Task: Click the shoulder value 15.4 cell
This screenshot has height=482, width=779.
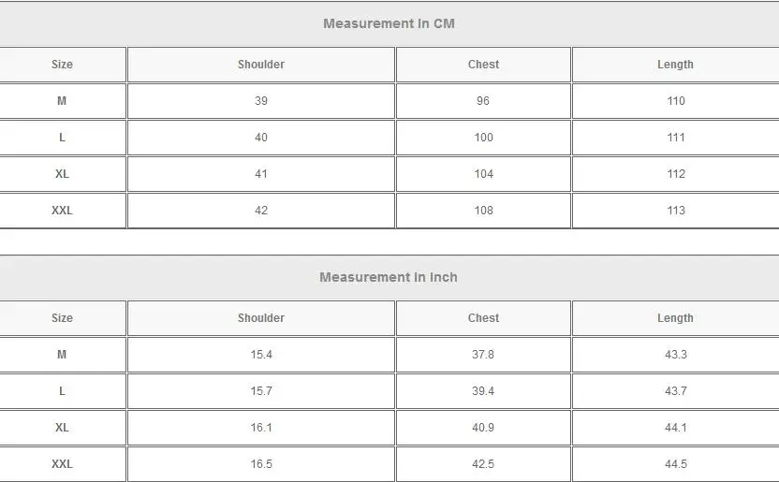Action: click(261, 355)
